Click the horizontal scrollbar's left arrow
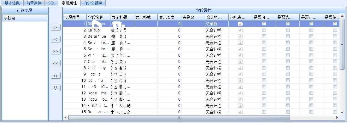Image resolution: width=347 pixels, height=123 pixels. click(x=66, y=118)
